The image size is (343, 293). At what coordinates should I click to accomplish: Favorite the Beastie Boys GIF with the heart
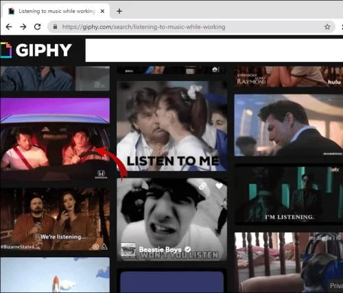219,186
